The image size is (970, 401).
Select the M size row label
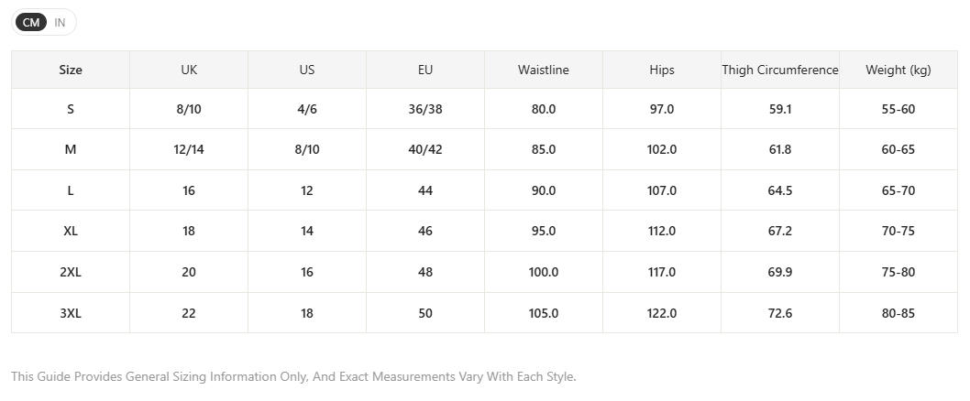(71, 149)
